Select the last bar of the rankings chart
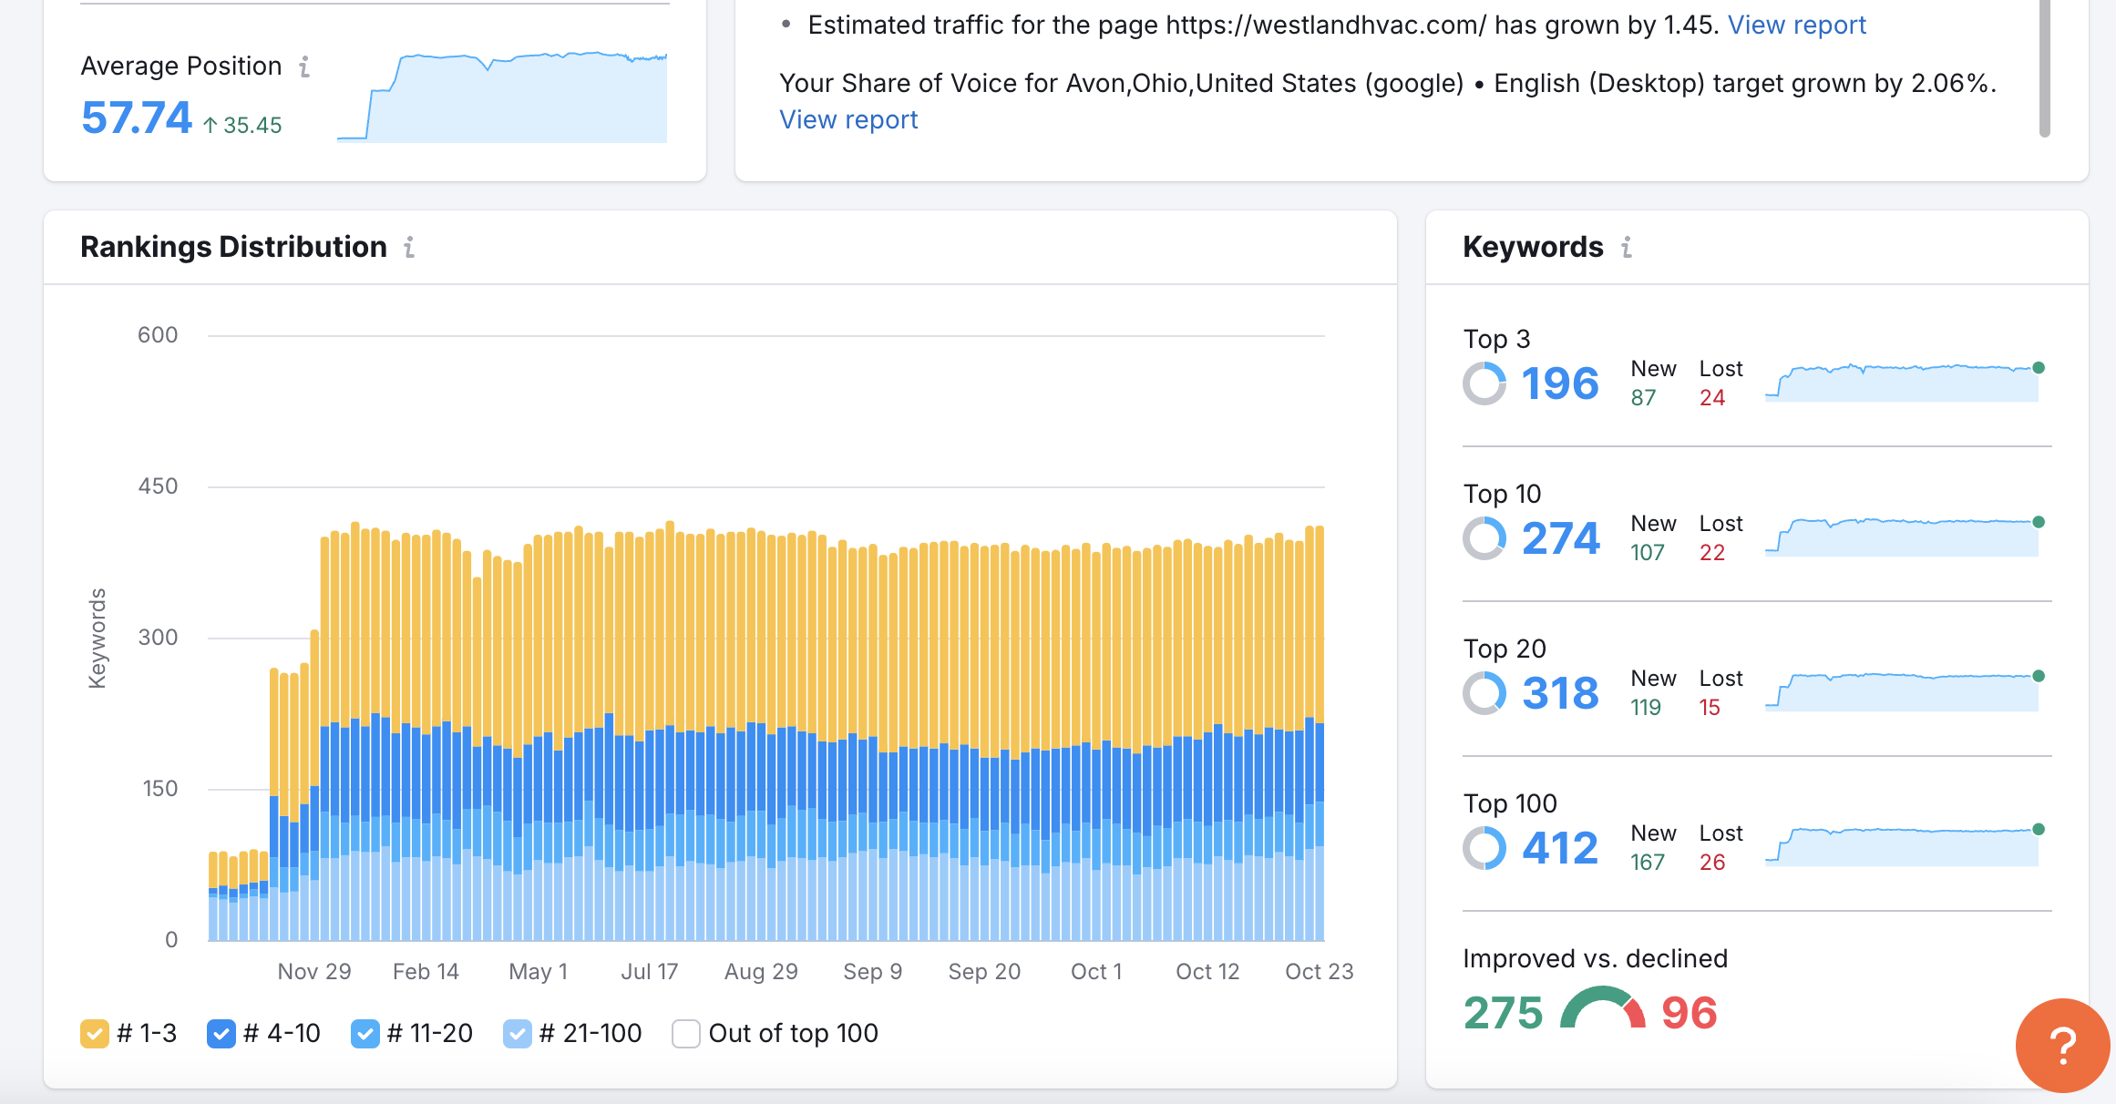Image resolution: width=2116 pixels, height=1104 pixels. click(x=1320, y=733)
